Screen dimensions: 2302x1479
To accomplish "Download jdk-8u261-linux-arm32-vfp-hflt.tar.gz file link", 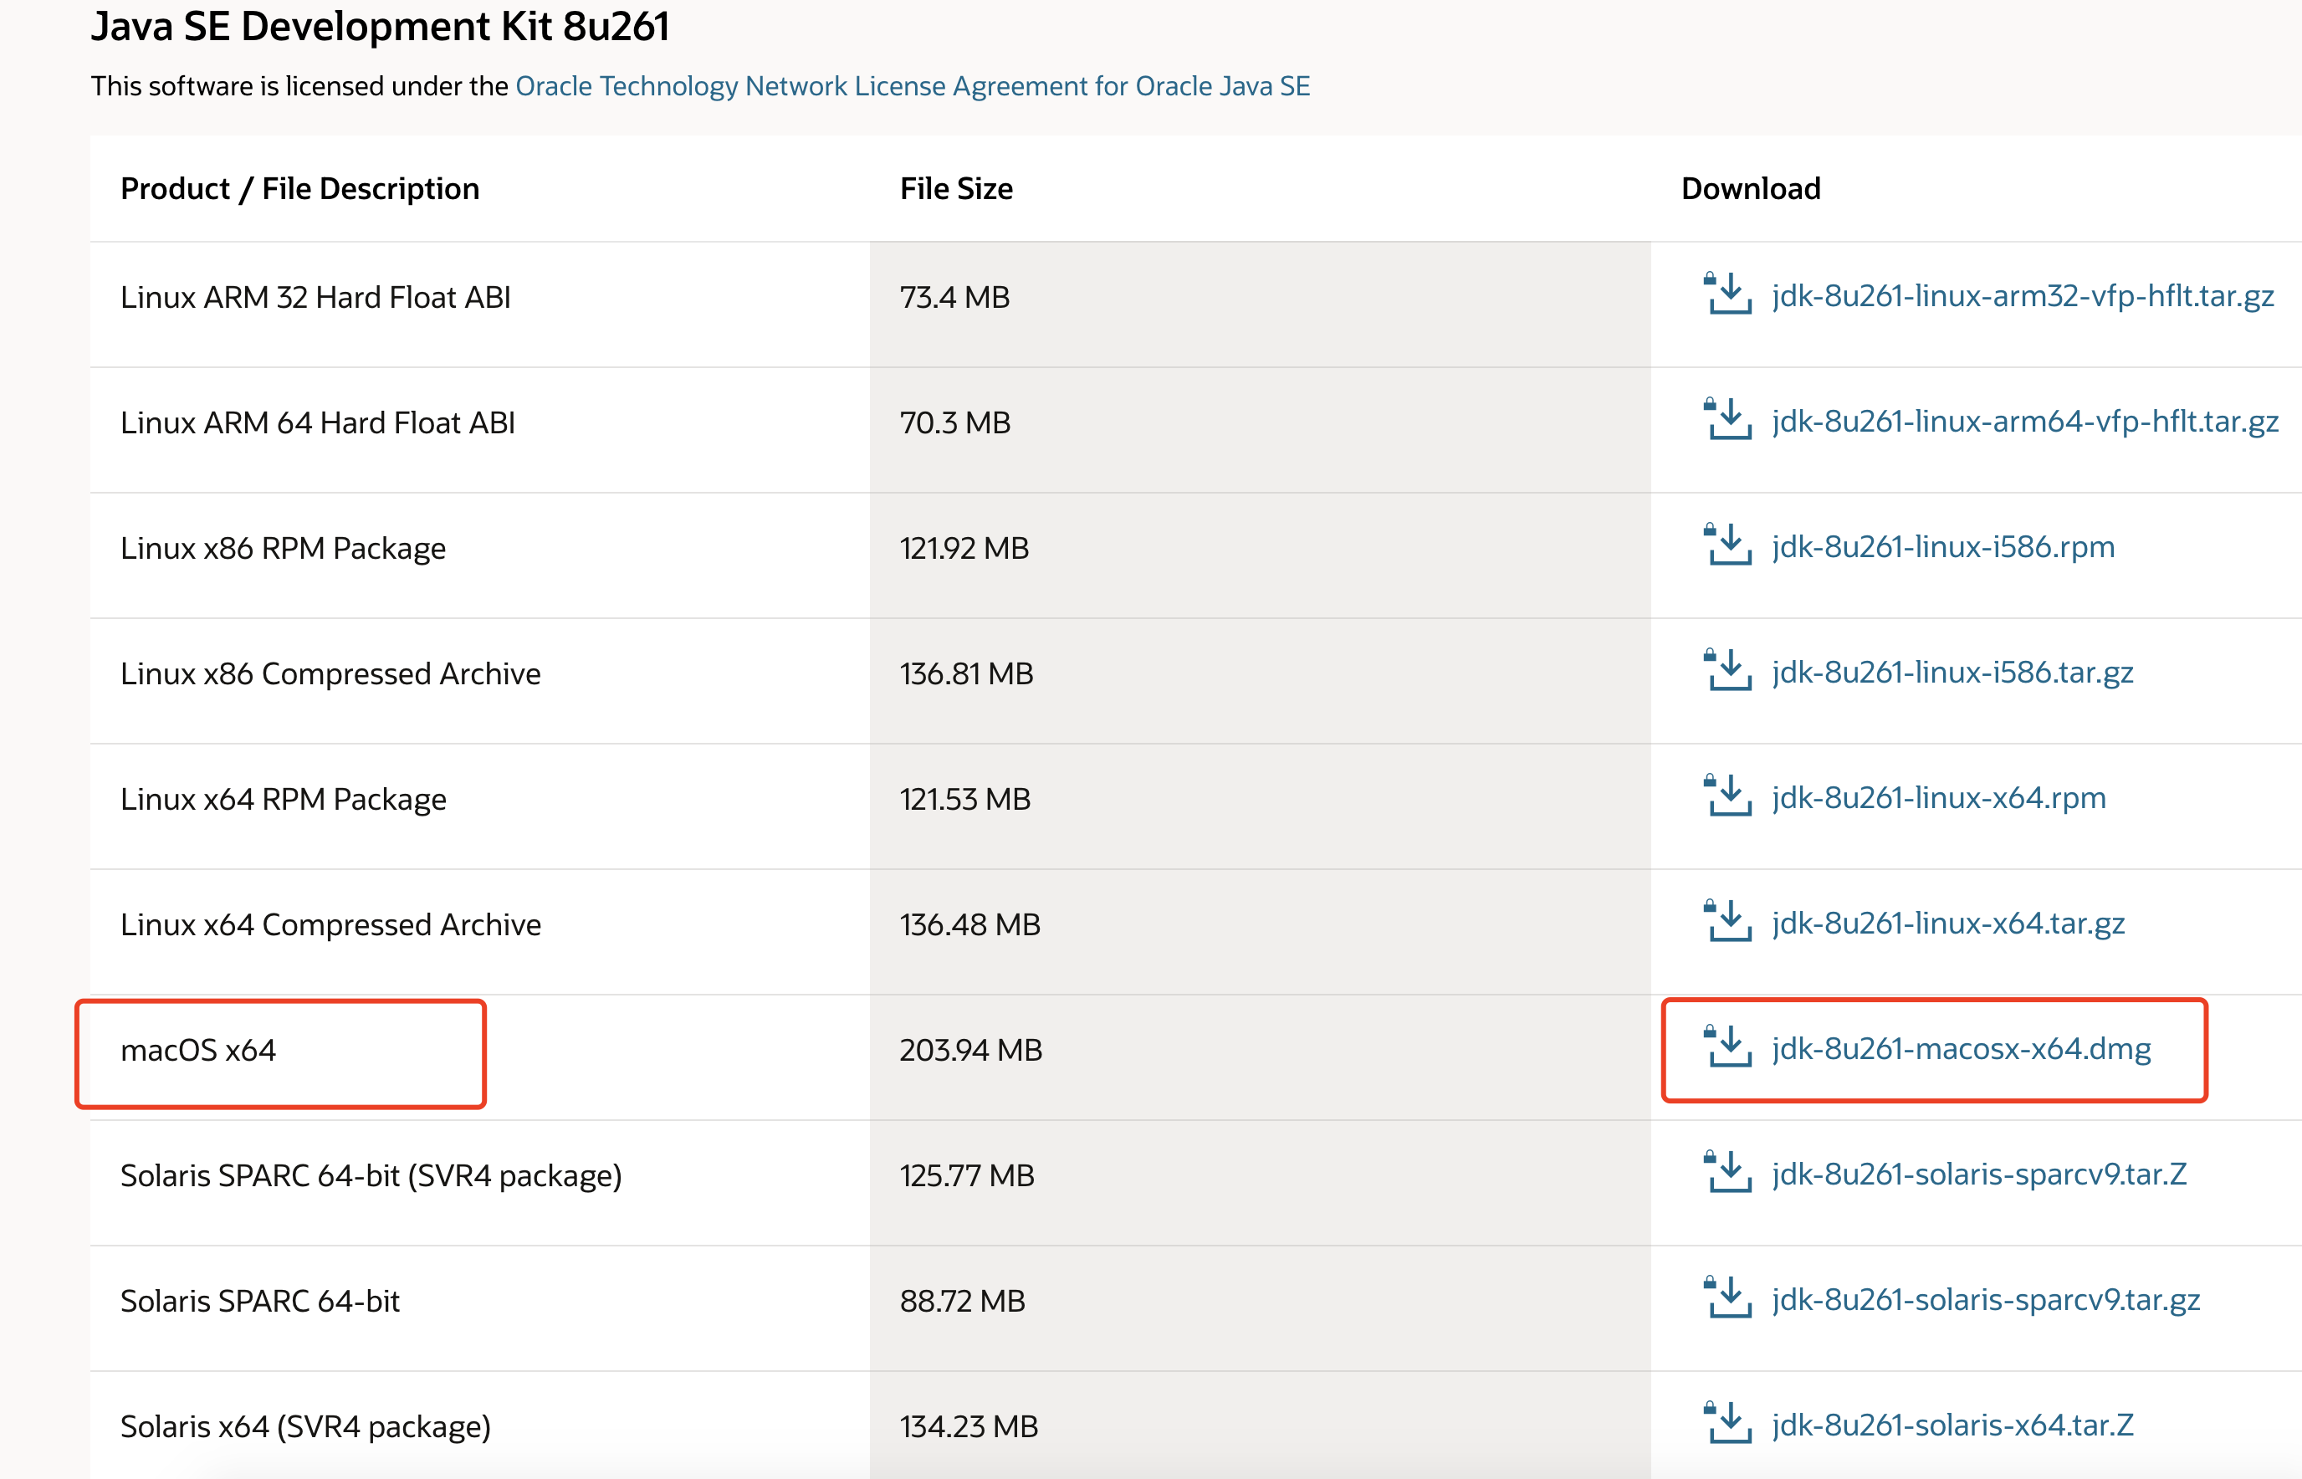I will tap(2023, 296).
